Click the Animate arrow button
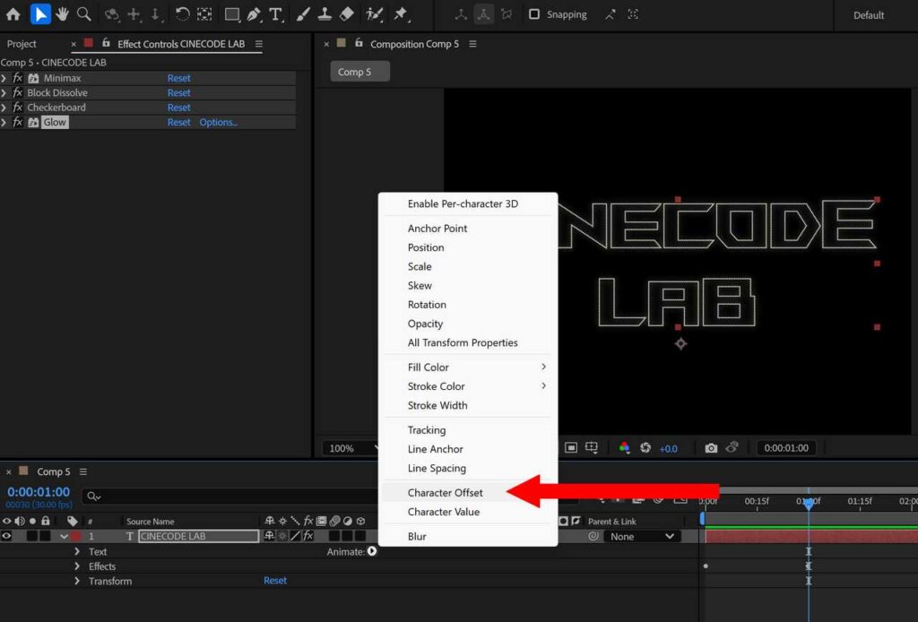The height and width of the screenshot is (622, 918). pyautogui.click(x=372, y=551)
